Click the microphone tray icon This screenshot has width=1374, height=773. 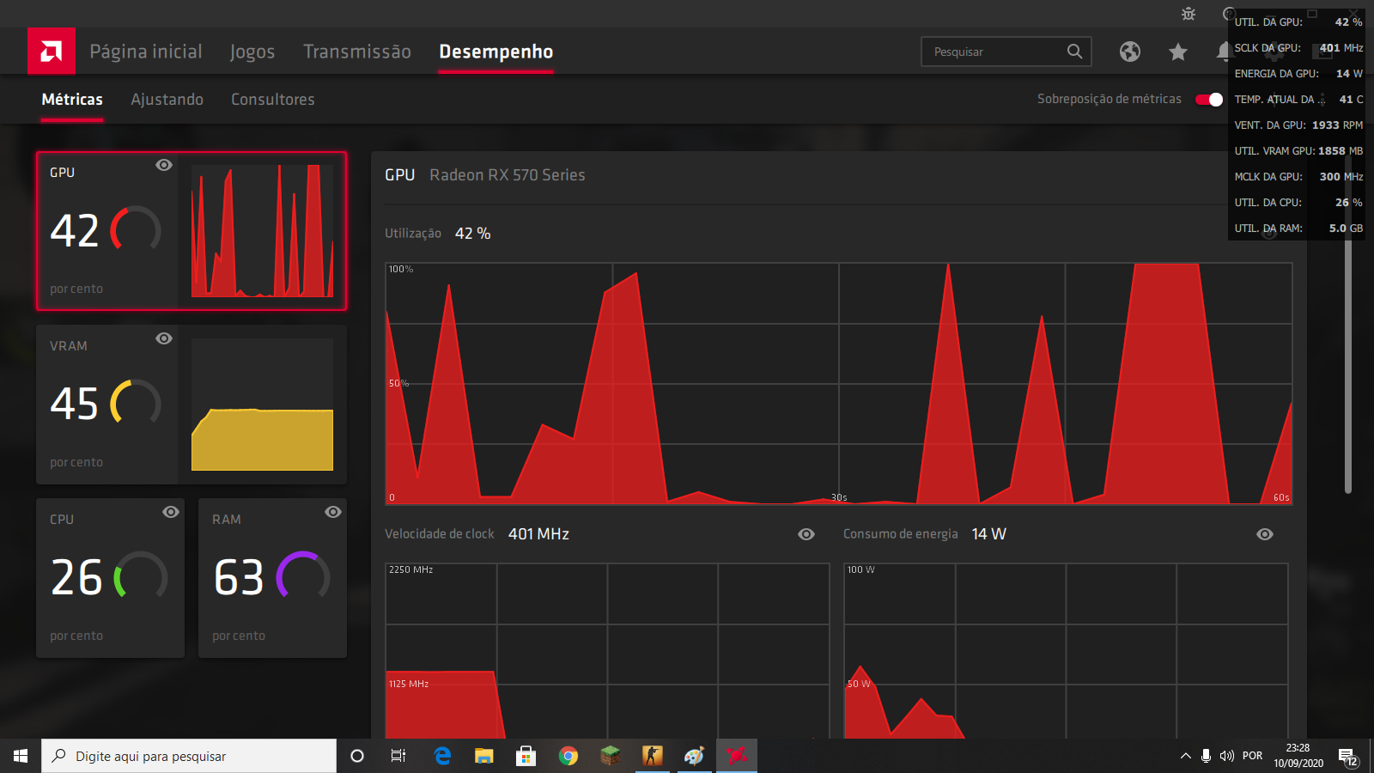pos(1207,756)
